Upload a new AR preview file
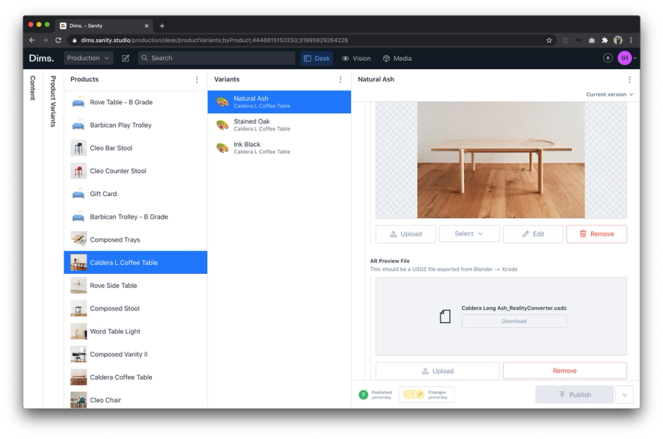 click(x=438, y=371)
